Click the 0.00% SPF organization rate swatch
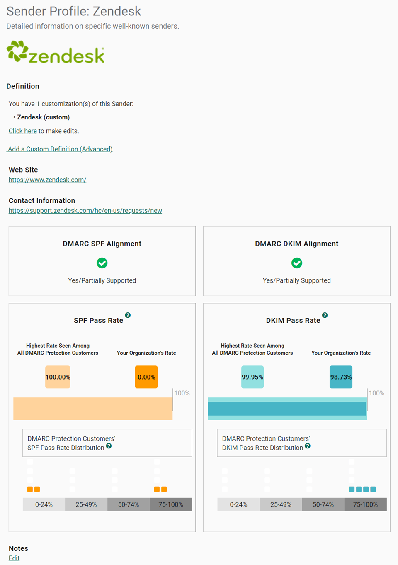398x565 pixels. [146, 377]
